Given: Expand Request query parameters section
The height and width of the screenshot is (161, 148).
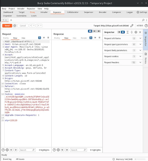Looking at the screenshot, I should click(x=123, y=44).
